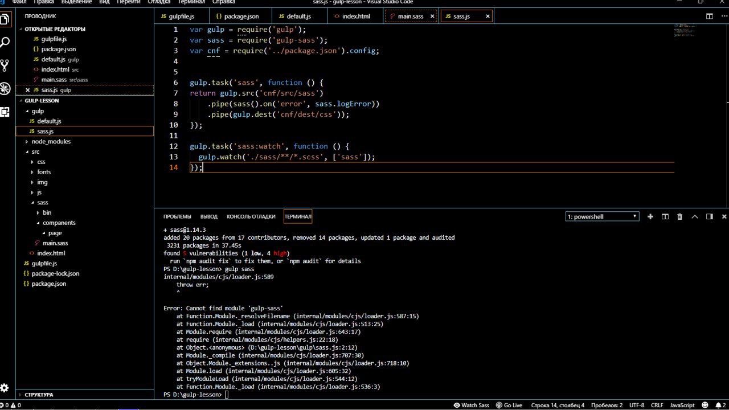The width and height of the screenshot is (729, 410).
Task: Toggle Watch Sass in the status bar
Action: (471, 405)
